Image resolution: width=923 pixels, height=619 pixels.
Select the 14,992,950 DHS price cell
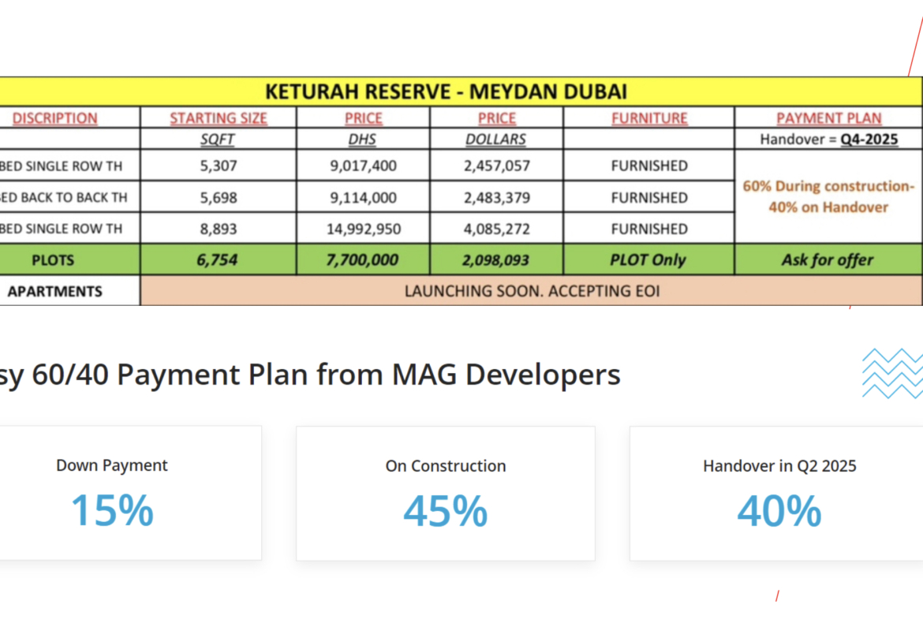[x=363, y=229]
